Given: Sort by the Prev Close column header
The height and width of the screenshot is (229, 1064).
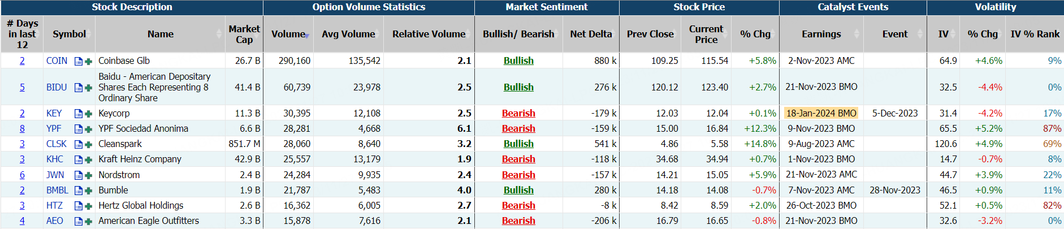Looking at the screenshot, I should [x=650, y=34].
